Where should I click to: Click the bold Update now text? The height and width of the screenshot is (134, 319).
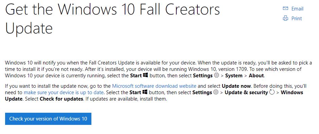(237, 86)
